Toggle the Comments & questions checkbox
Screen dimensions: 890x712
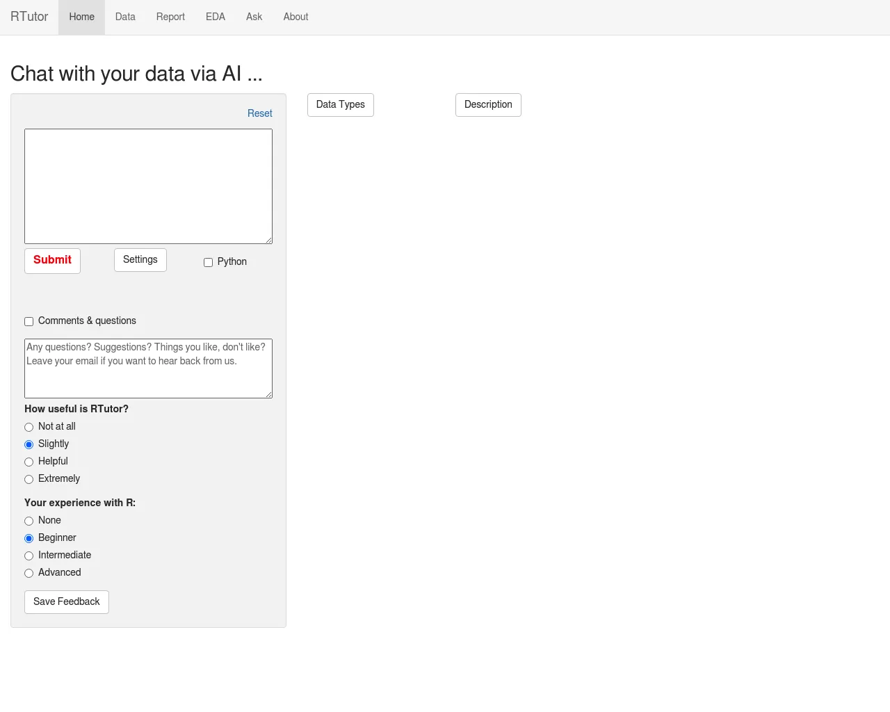[29, 321]
